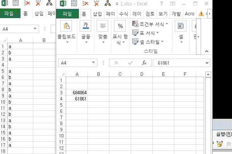Switch to the Formulas (수식) tab
This screenshot has width=232, height=154.
click(124, 14)
